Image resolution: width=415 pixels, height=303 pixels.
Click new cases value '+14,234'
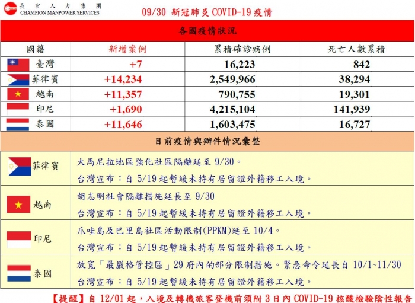(123, 79)
